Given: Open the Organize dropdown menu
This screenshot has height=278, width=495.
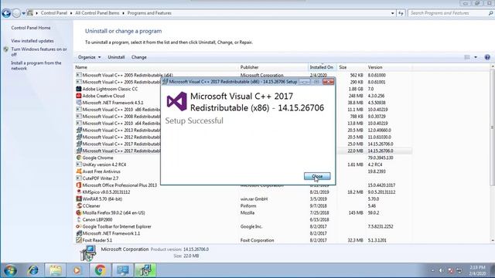Looking at the screenshot, I should 90,57.
